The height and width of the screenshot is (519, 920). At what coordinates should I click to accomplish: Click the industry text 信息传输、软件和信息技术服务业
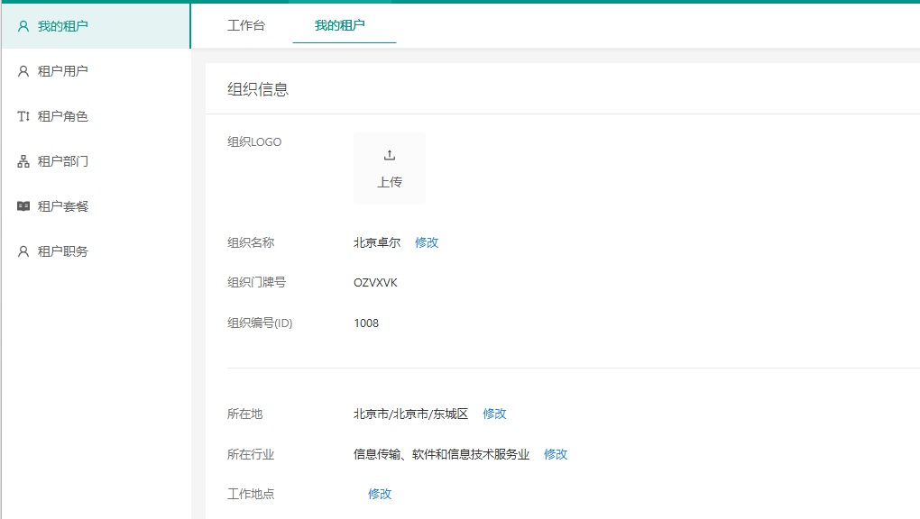pyautogui.click(x=441, y=454)
